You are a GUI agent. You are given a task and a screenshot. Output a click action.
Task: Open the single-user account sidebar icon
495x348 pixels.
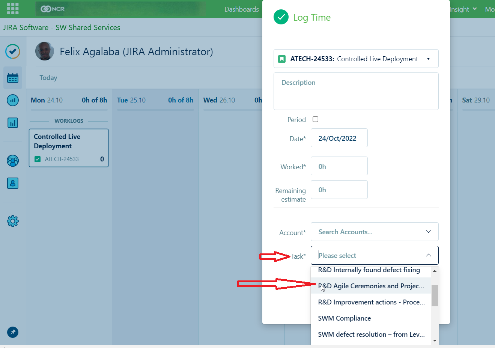pyautogui.click(x=13, y=183)
